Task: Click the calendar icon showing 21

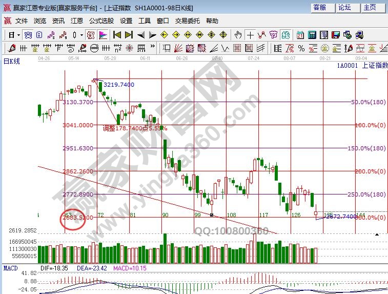Action: click(300, 35)
